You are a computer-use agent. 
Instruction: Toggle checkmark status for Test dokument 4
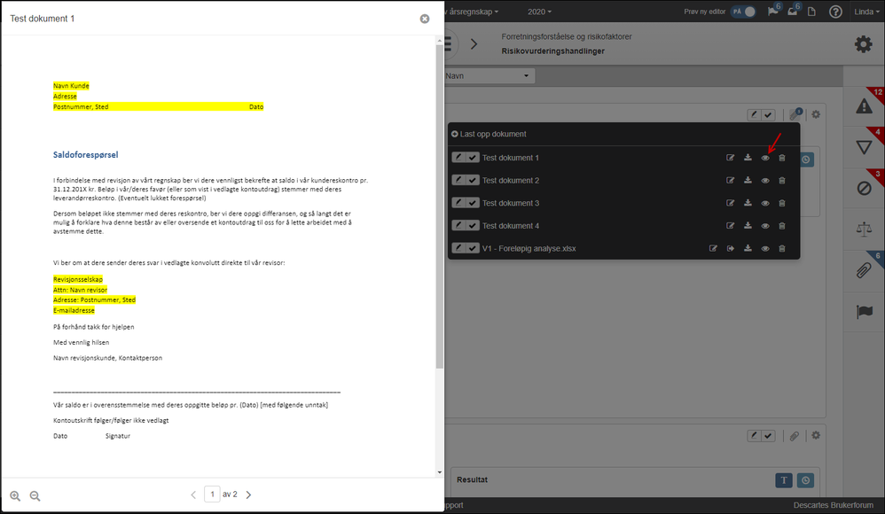tap(473, 225)
